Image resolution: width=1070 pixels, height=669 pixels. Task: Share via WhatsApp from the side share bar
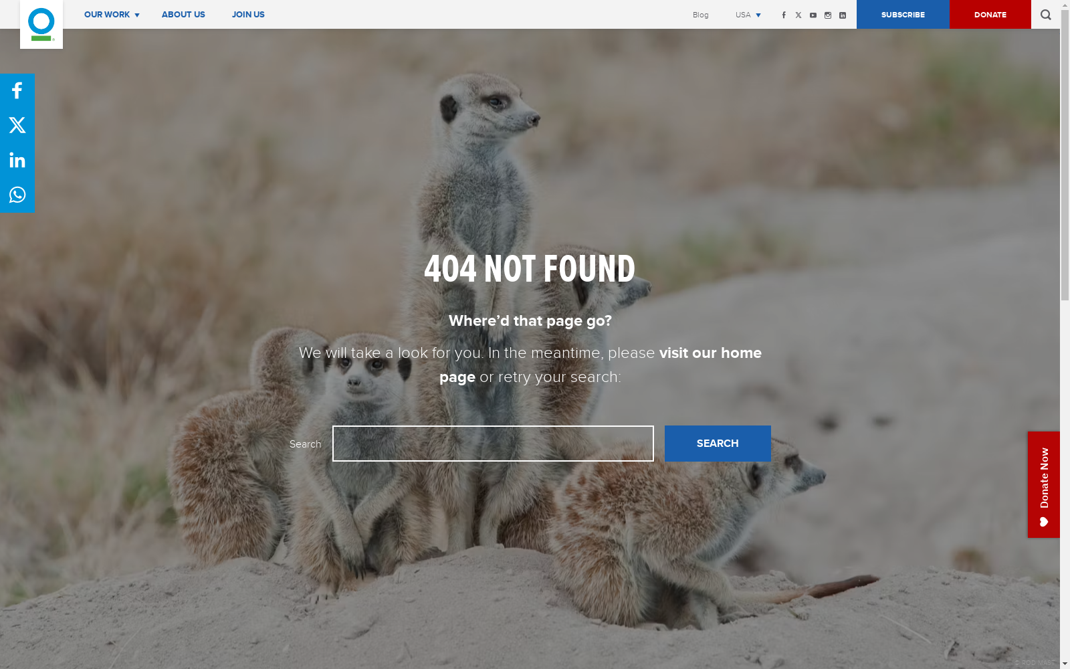tap(17, 195)
